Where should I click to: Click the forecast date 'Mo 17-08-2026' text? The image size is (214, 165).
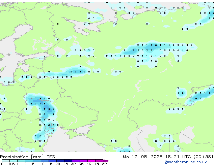tap(142, 157)
